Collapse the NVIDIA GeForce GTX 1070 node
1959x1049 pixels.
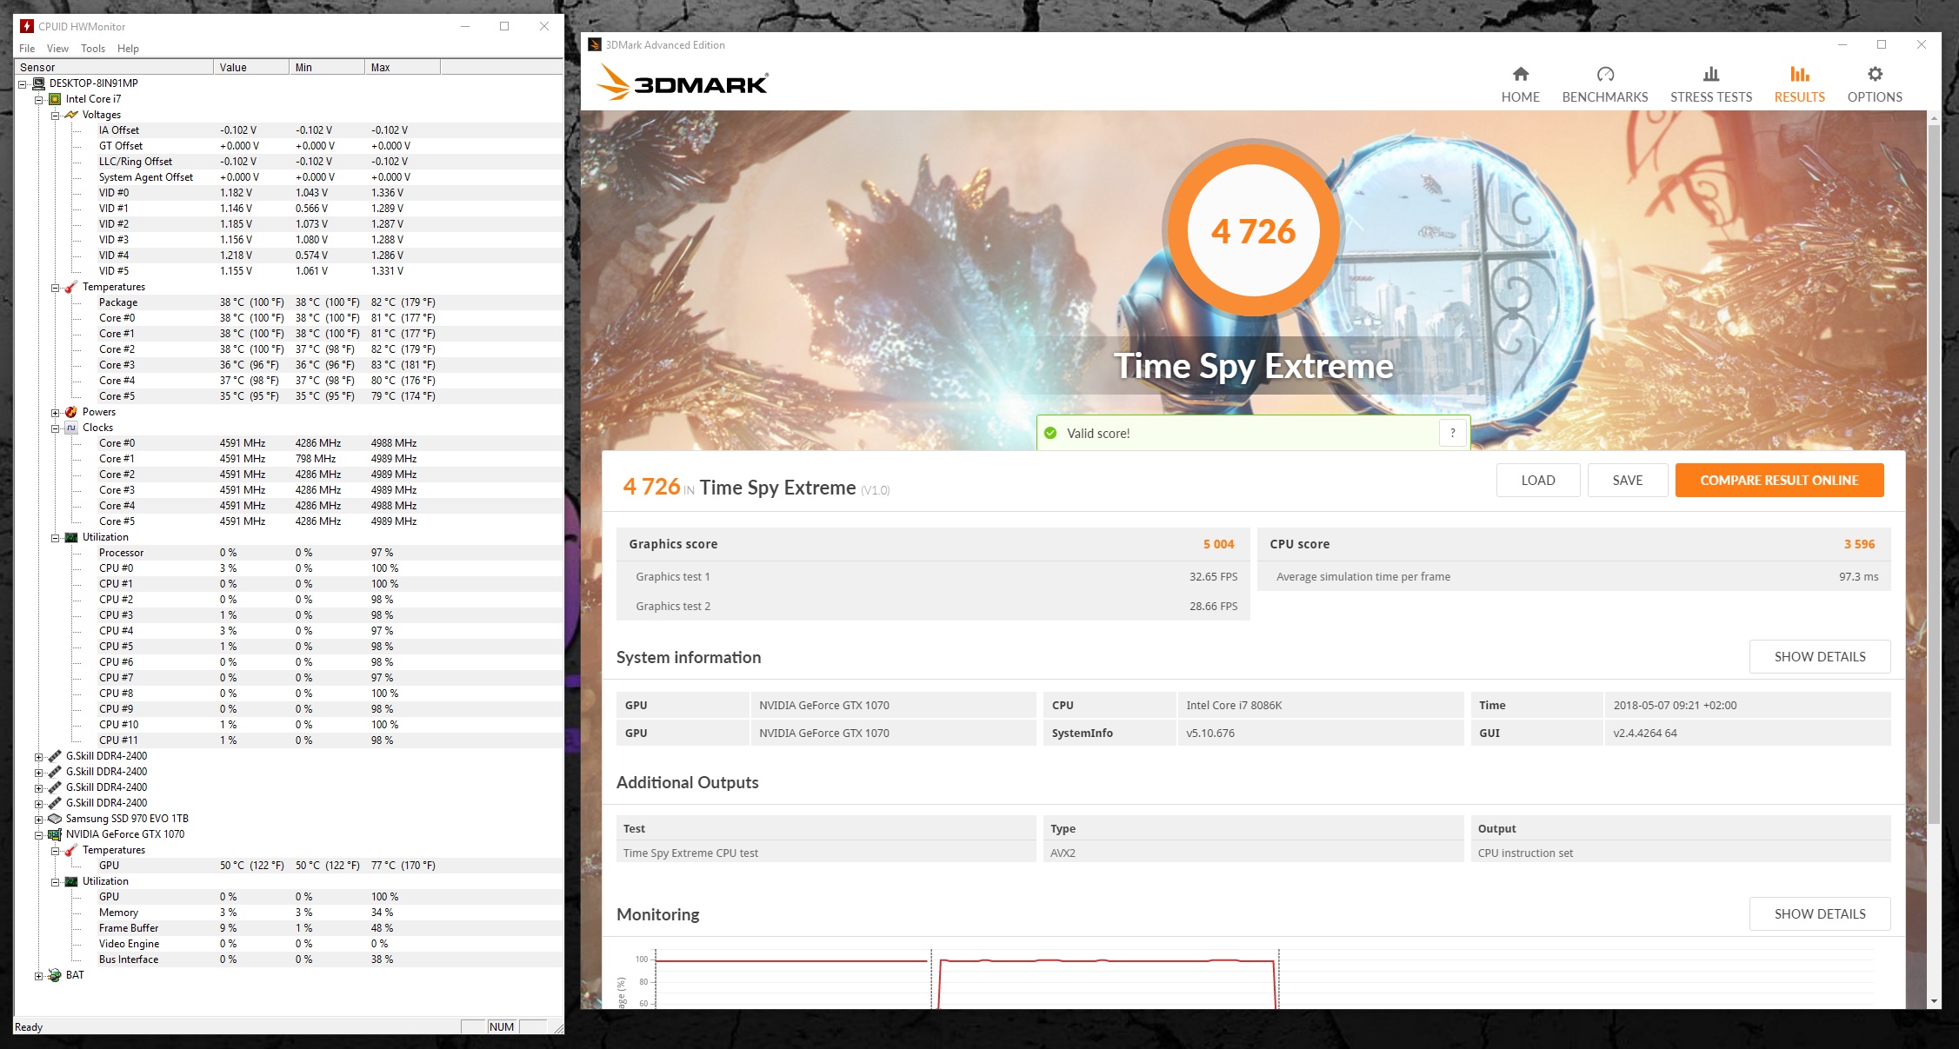tap(38, 835)
